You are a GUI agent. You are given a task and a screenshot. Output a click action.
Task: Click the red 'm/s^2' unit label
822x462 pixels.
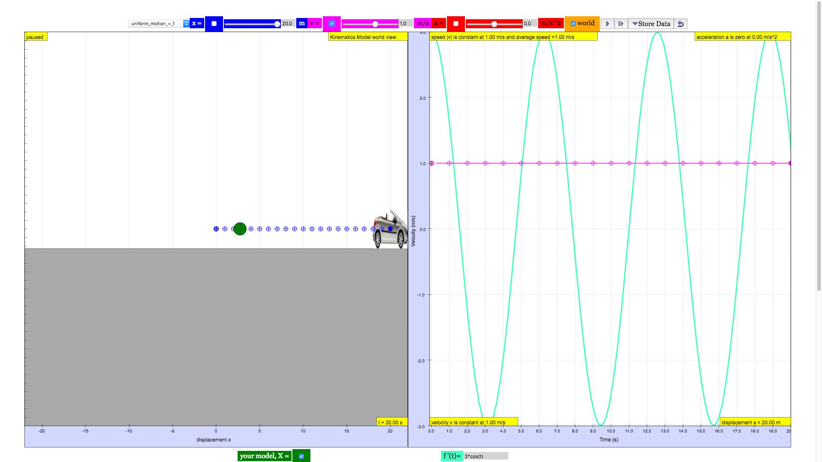(x=551, y=24)
